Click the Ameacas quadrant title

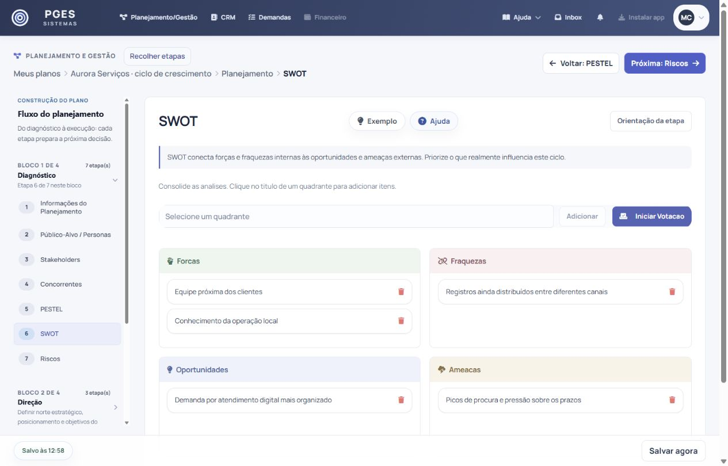pyautogui.click(x=464, y=370)
